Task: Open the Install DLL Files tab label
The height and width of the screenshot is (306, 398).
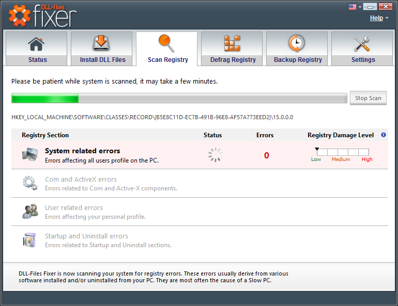Action: pos(102,60)
